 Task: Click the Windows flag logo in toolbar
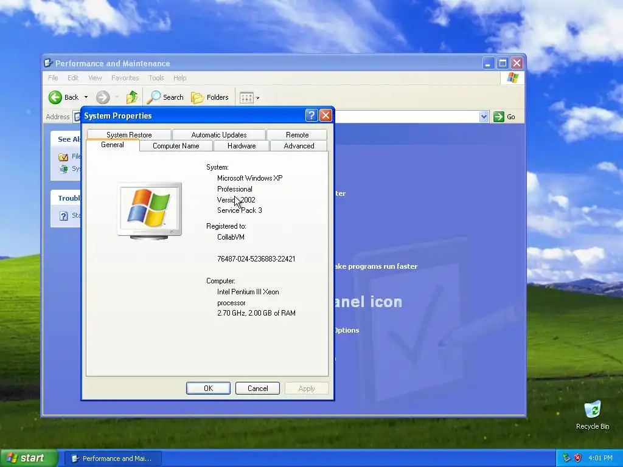[512, 78]
